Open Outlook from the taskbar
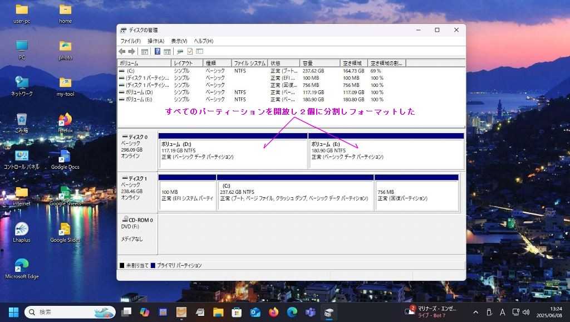The width and height of the screenshot is (570, 322). click(255, 312)
